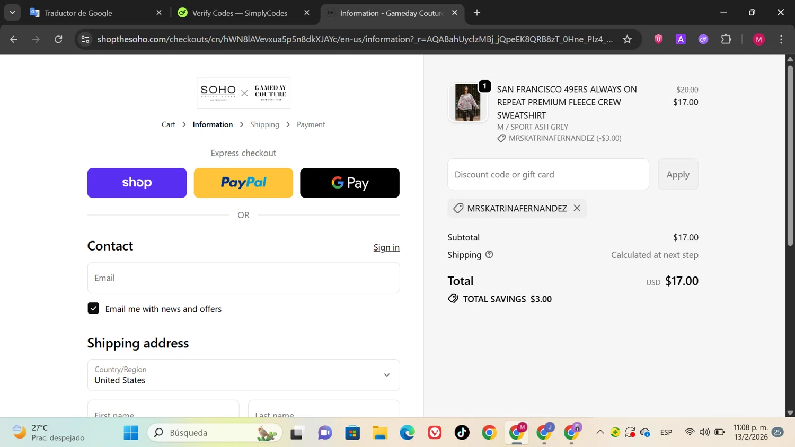Open volume control in tray

(x=704, y=432)
